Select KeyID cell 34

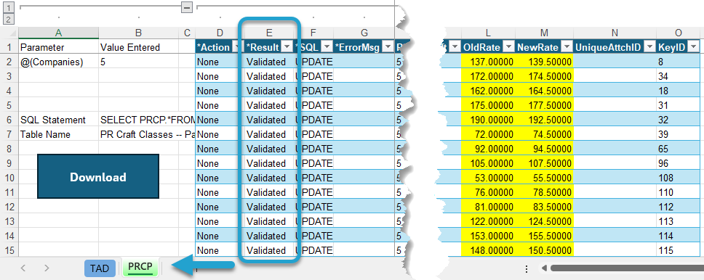coord(679,77)
